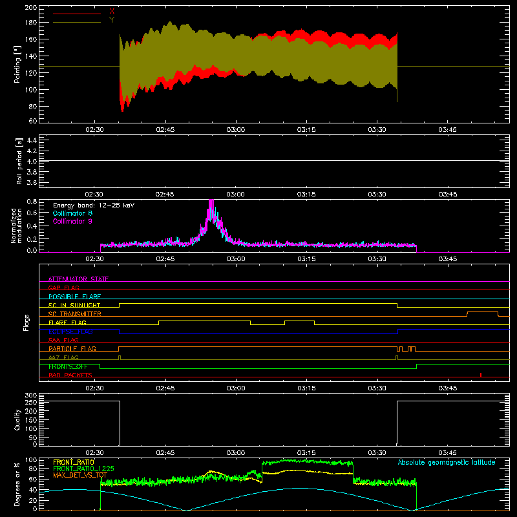Click the 02:30 label under Flags plot

[94, 388]
